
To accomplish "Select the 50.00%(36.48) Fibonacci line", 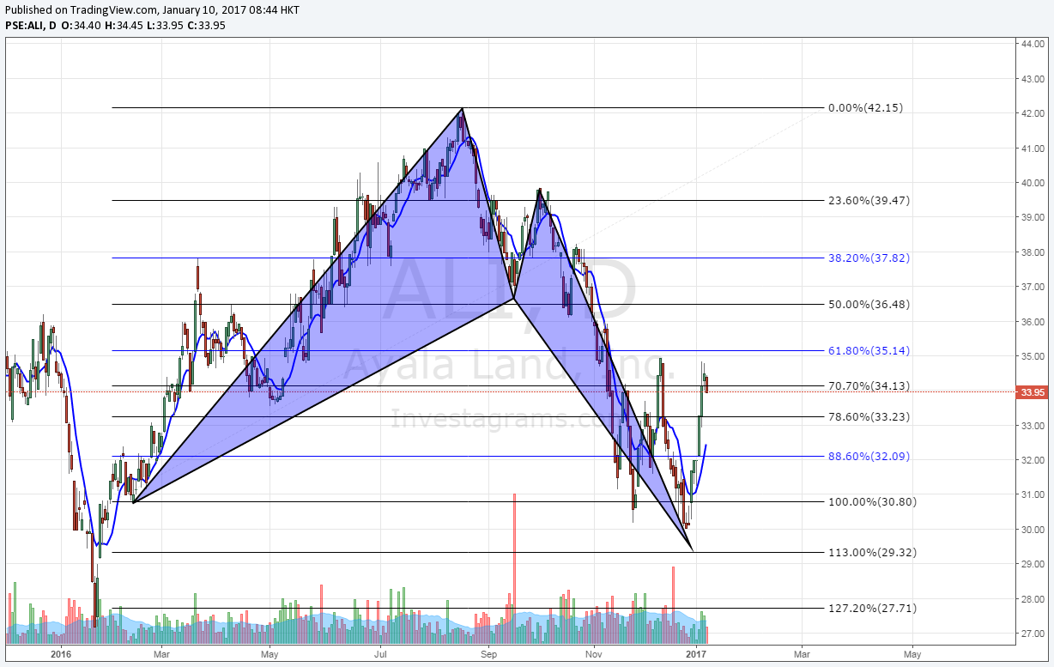I will tap(867, 303).
